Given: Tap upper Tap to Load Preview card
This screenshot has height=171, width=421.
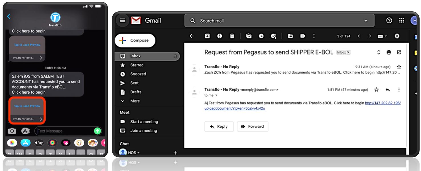Looking at the screenshot, I should [27, 49].
